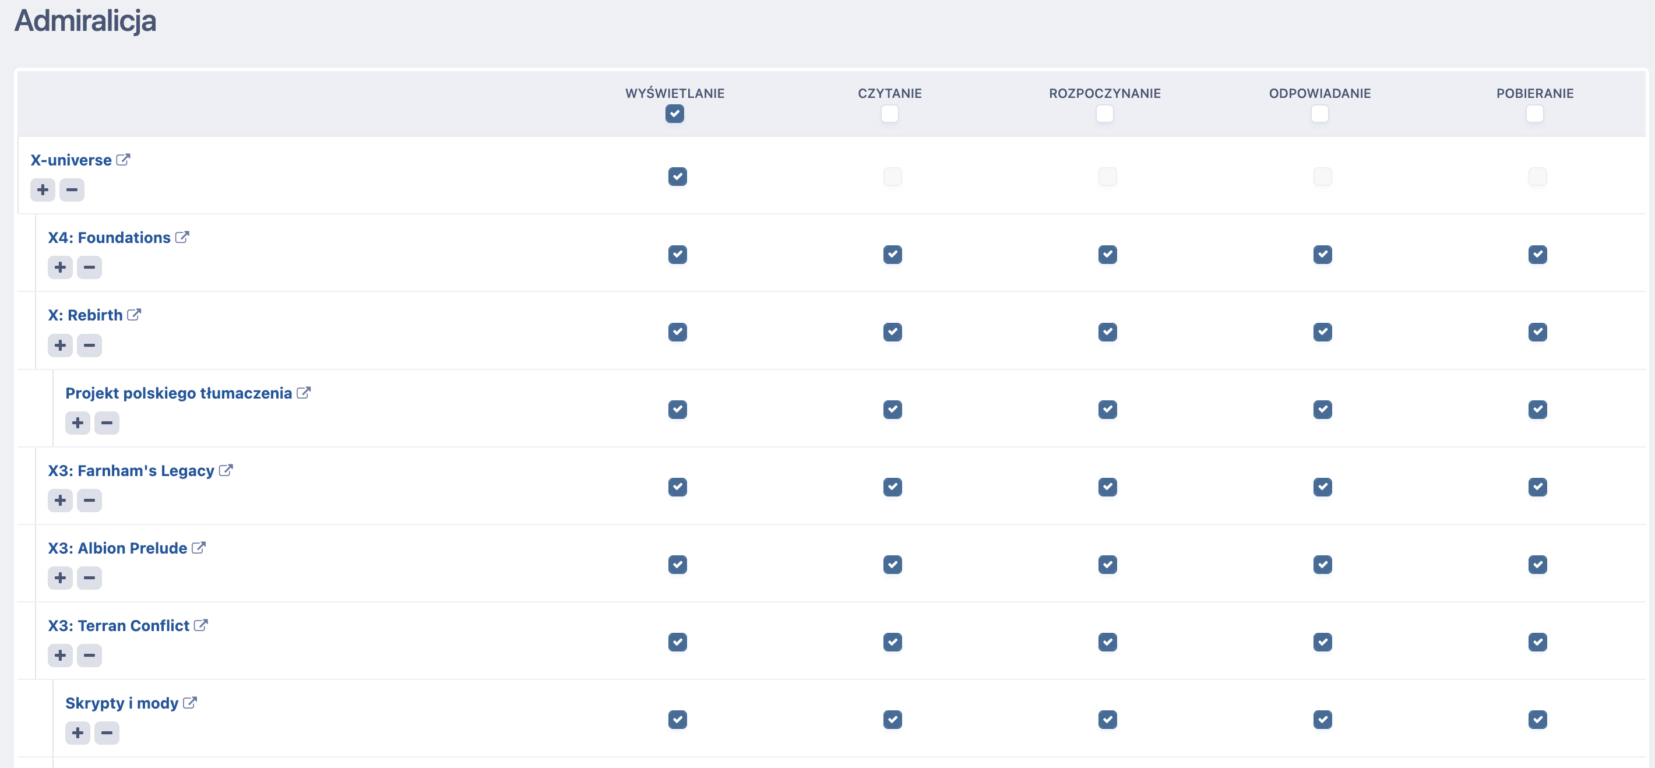Click plus button under X: Rebirth
Screen dimensions: 1655x768
pyautogui.click(x=60, y=345)
